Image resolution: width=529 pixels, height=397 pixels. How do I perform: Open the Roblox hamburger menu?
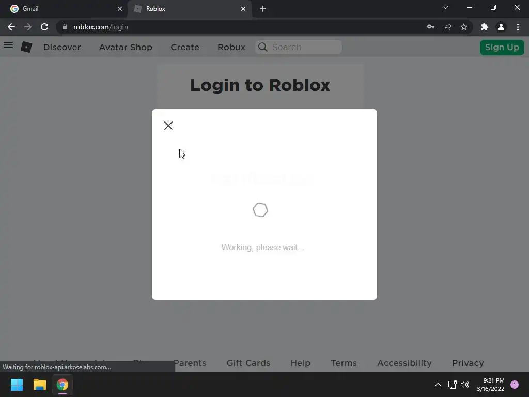(x=8, y=45)
